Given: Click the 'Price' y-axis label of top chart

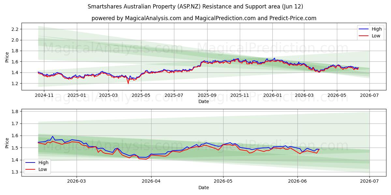Looking at the screenshot, I should click(x=7, y=57).
